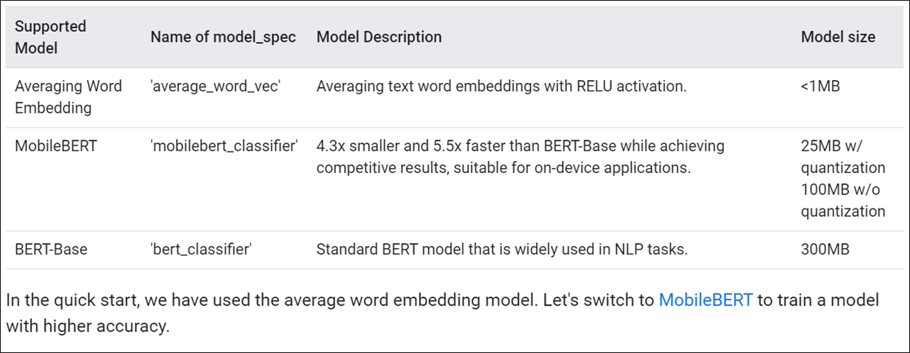Select the 'Averaging Word Embedding' model cell
Image resolution: width=910 pixels, height=353 pixels.
[x=68, y=97]
